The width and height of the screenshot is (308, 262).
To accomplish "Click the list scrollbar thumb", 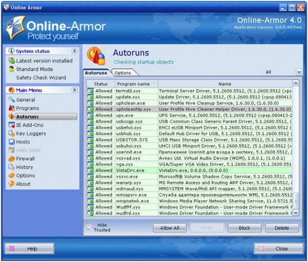I will click(x=296, y=200).
